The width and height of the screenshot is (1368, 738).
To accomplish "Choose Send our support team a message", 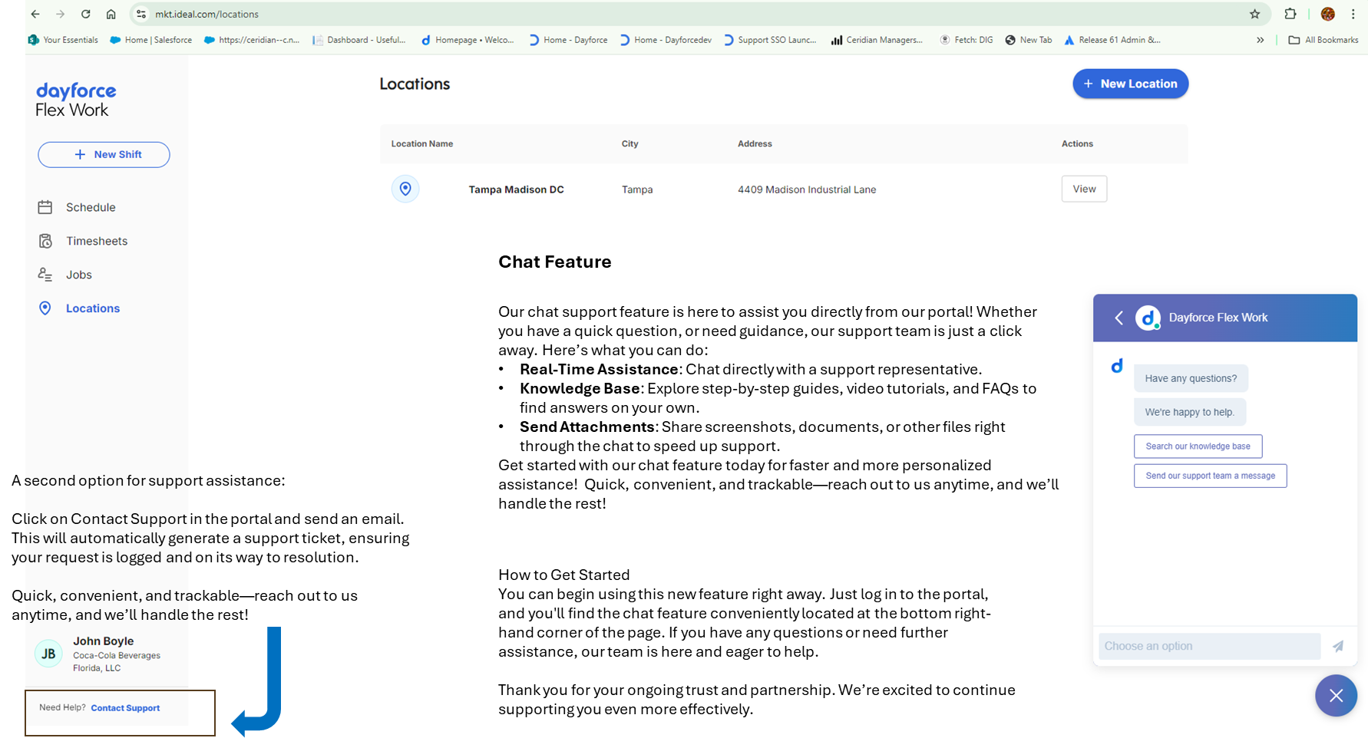I will [x=1210, y=476].
